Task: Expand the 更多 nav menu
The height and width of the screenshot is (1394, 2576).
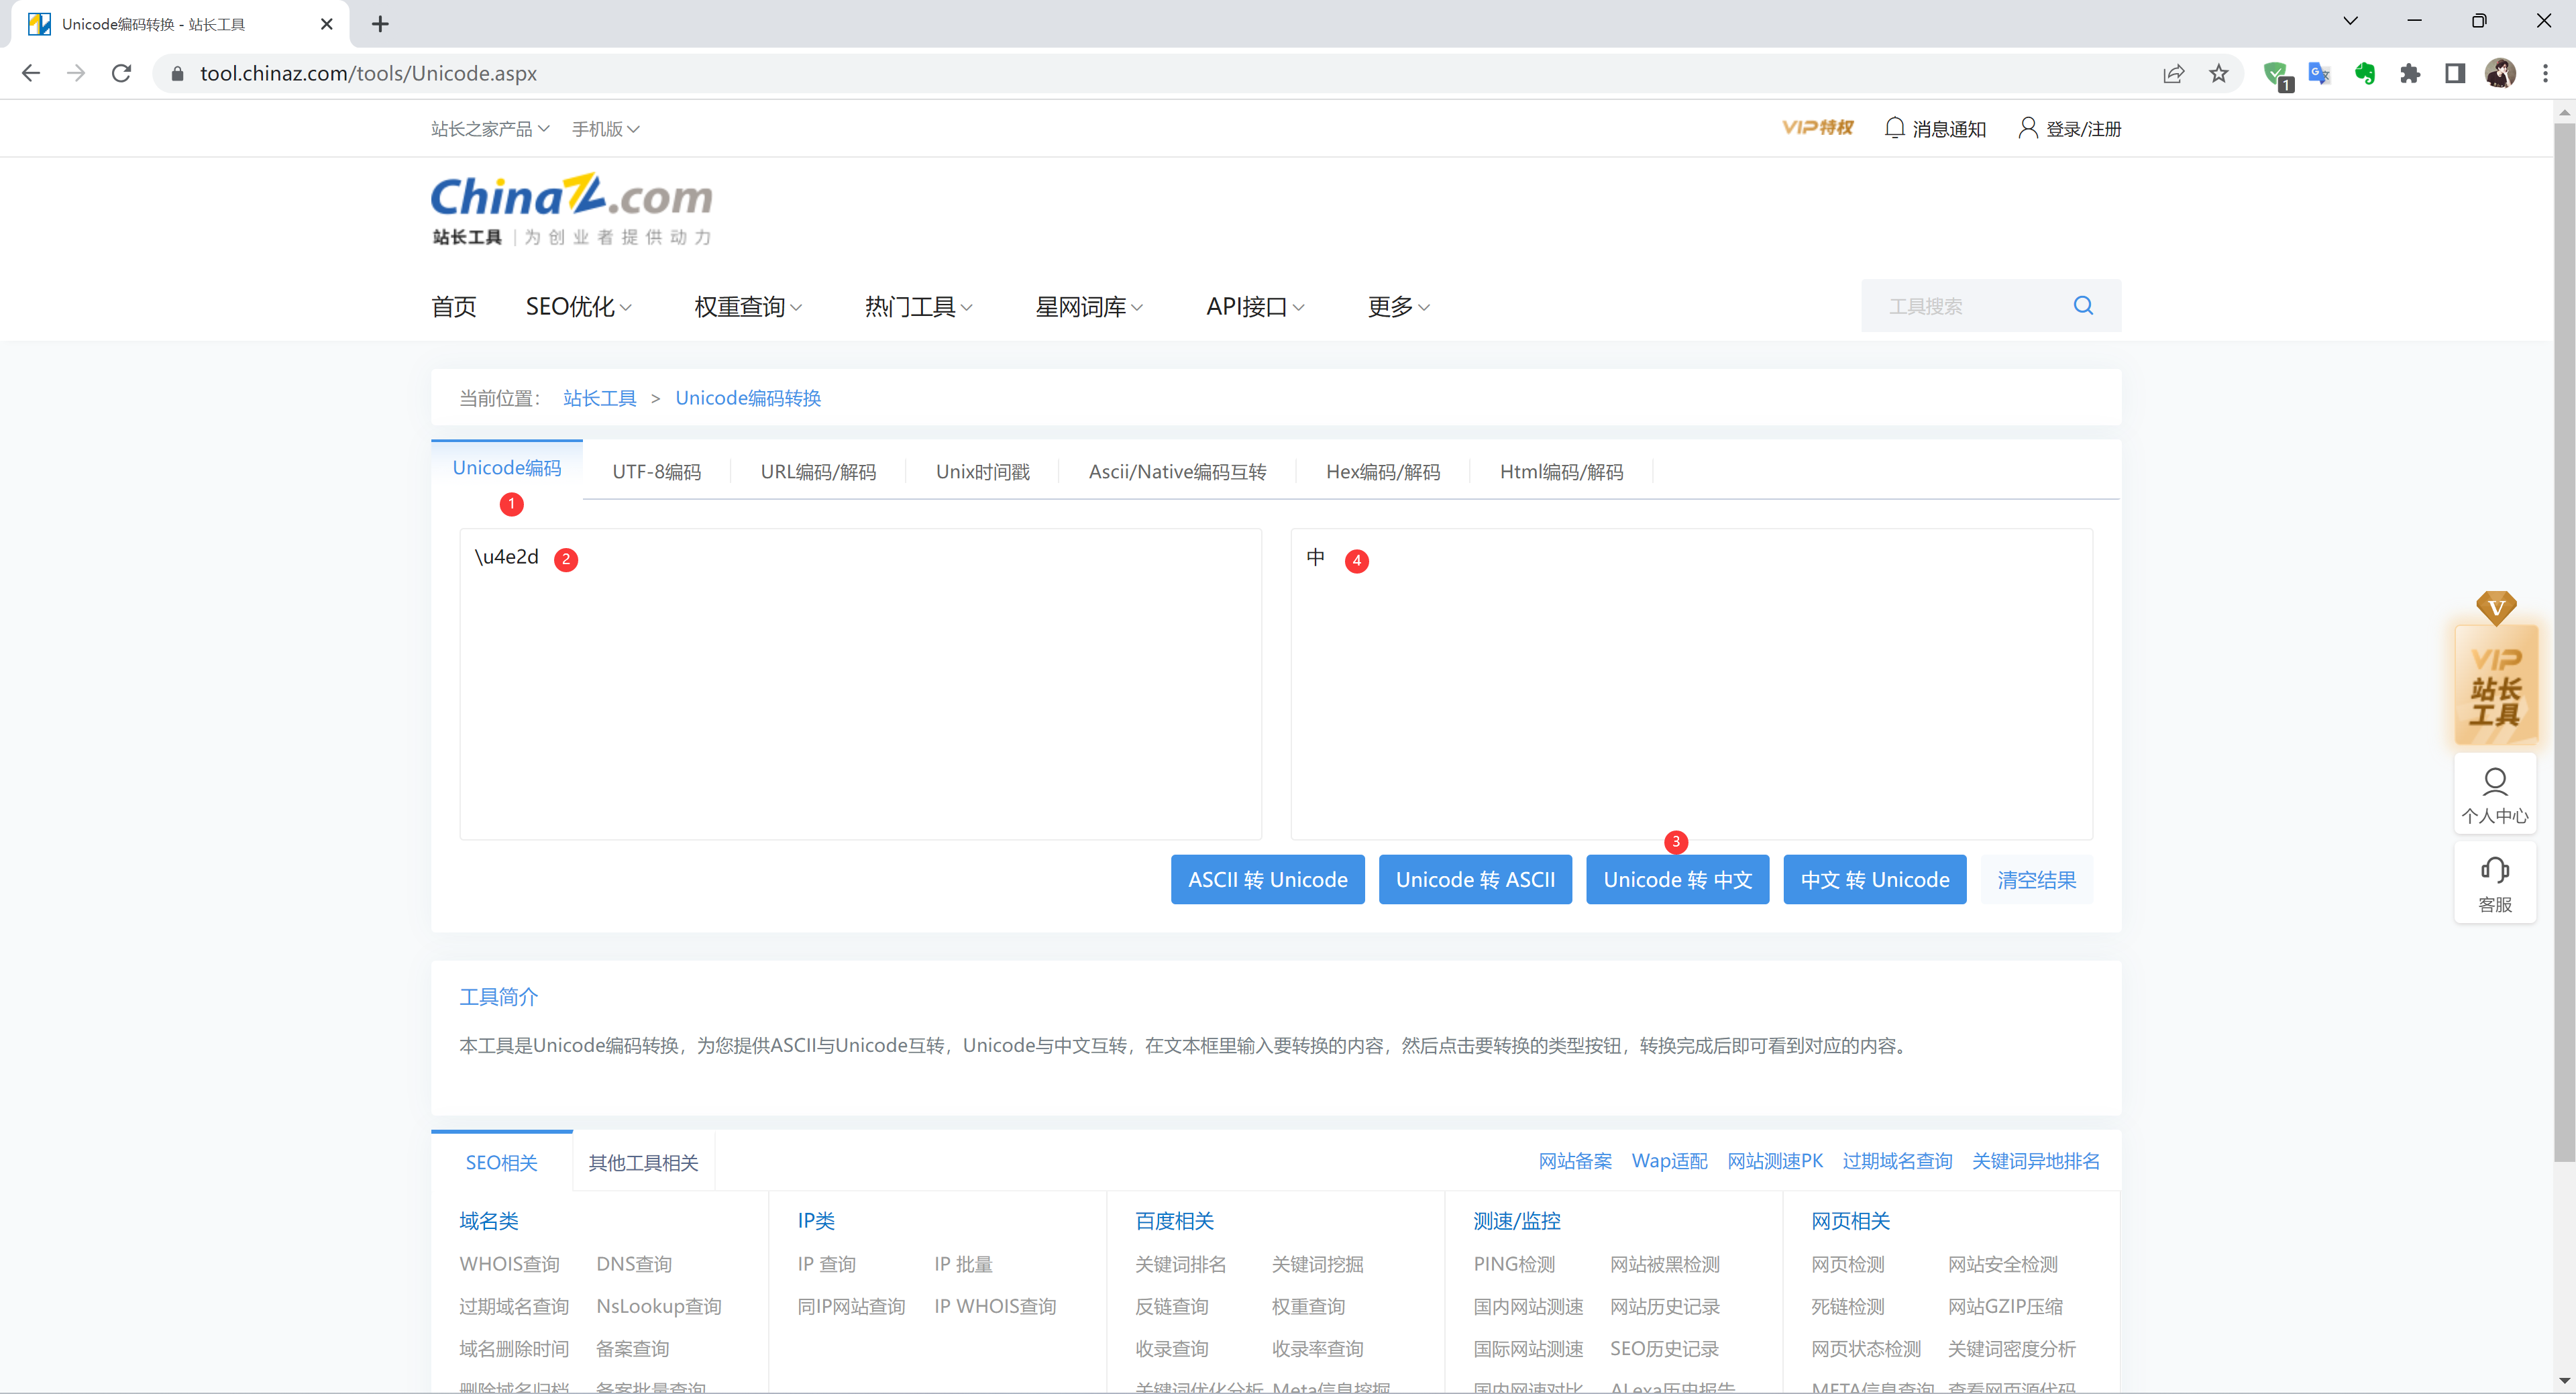Action: 1399,306
